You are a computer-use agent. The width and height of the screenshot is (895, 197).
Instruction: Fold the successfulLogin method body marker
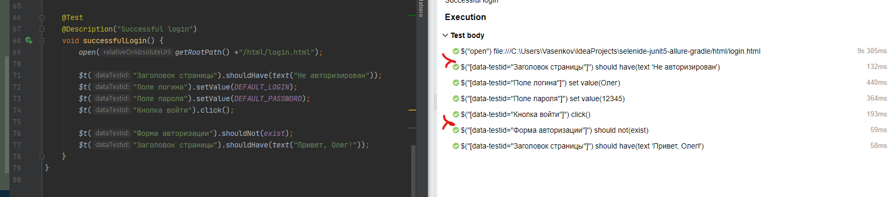click(42, 41)
